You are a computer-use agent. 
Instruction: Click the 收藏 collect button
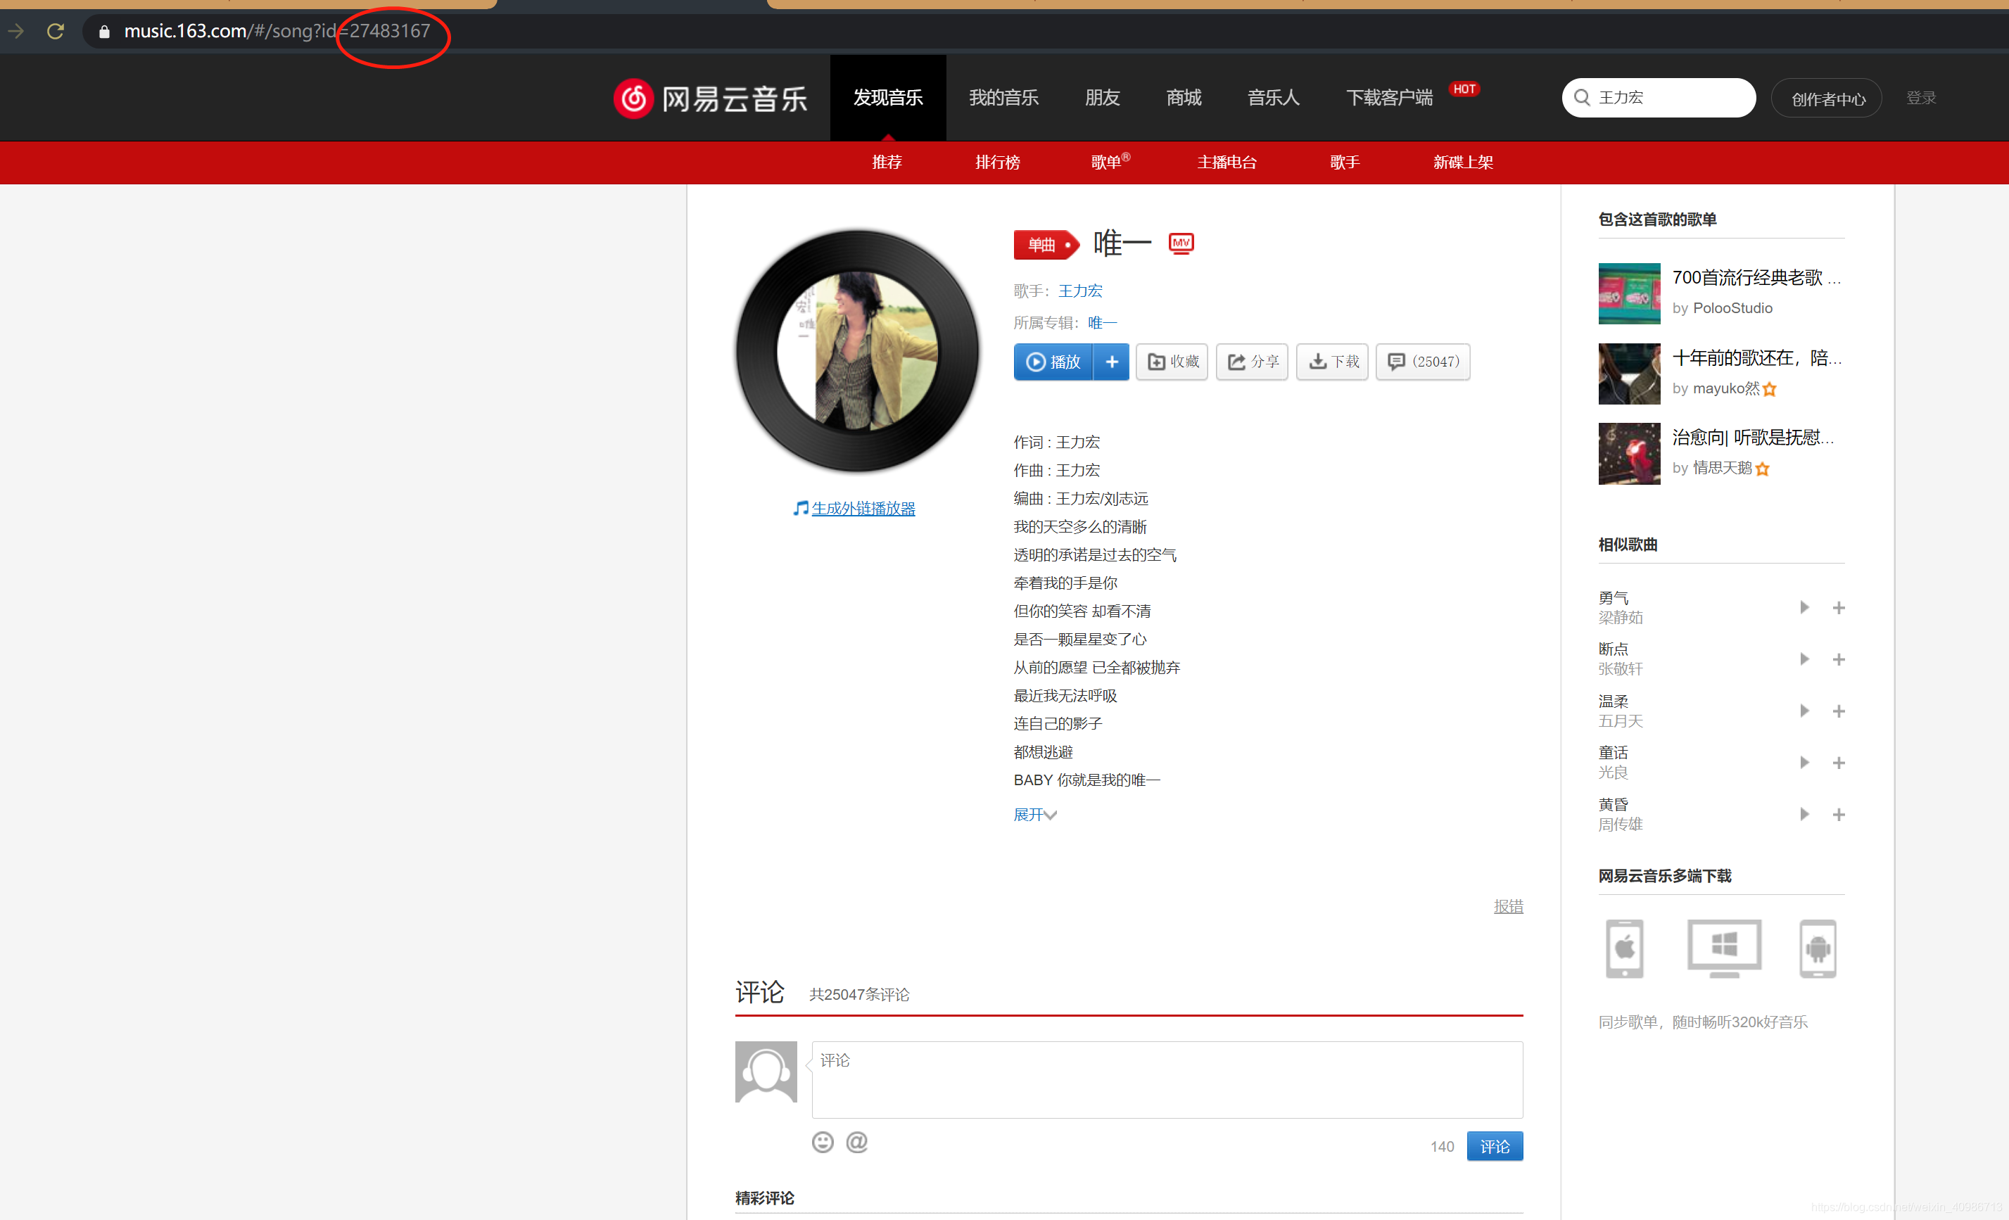(1172, 362)
